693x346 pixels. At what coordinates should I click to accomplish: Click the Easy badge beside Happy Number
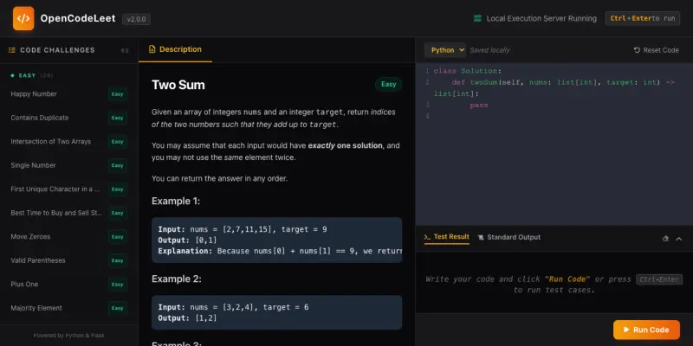118,94
